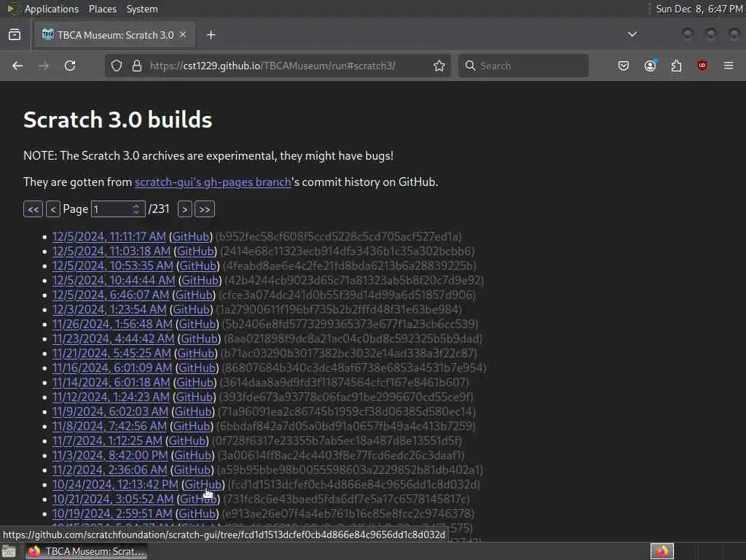Open scratch-gui's gh-pages branch link
Viewport: 746px width, 560px height.
[x=213, y=182]
